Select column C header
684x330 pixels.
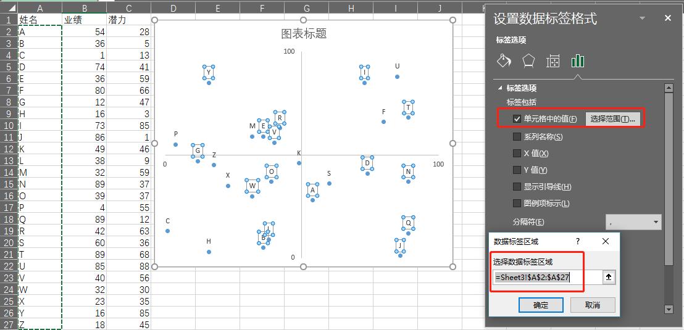coord(128,7)
